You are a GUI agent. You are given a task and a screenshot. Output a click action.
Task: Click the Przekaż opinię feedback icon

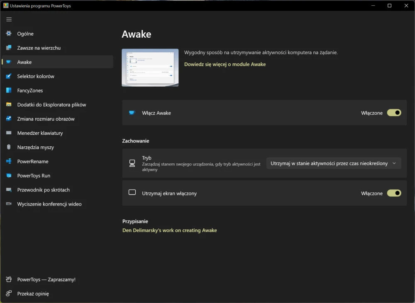(x=9, y=293)
